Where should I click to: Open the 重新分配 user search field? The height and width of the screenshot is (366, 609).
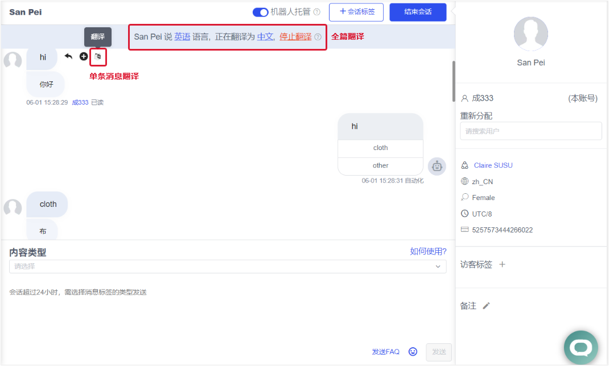[x=530, y=131]
